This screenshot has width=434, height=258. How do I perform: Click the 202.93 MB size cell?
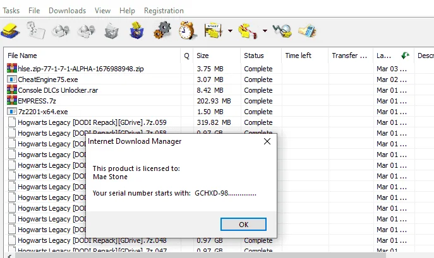click(x=214, y=101)
